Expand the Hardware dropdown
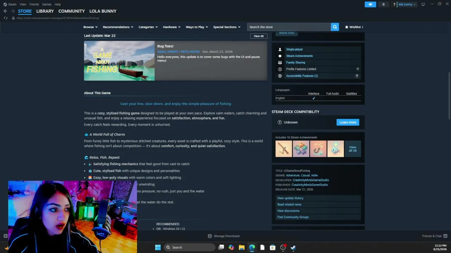451x253 pixels. (172, 27)
